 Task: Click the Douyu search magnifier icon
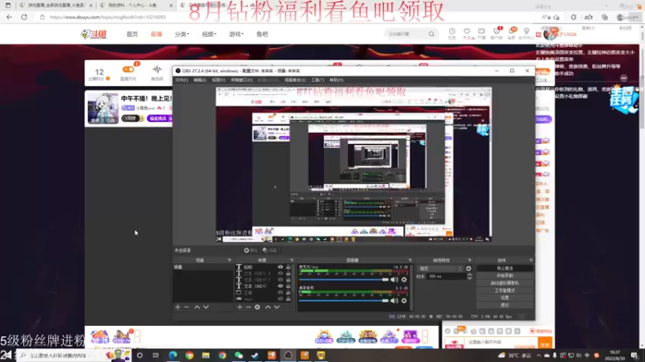(x=431, y=34)
